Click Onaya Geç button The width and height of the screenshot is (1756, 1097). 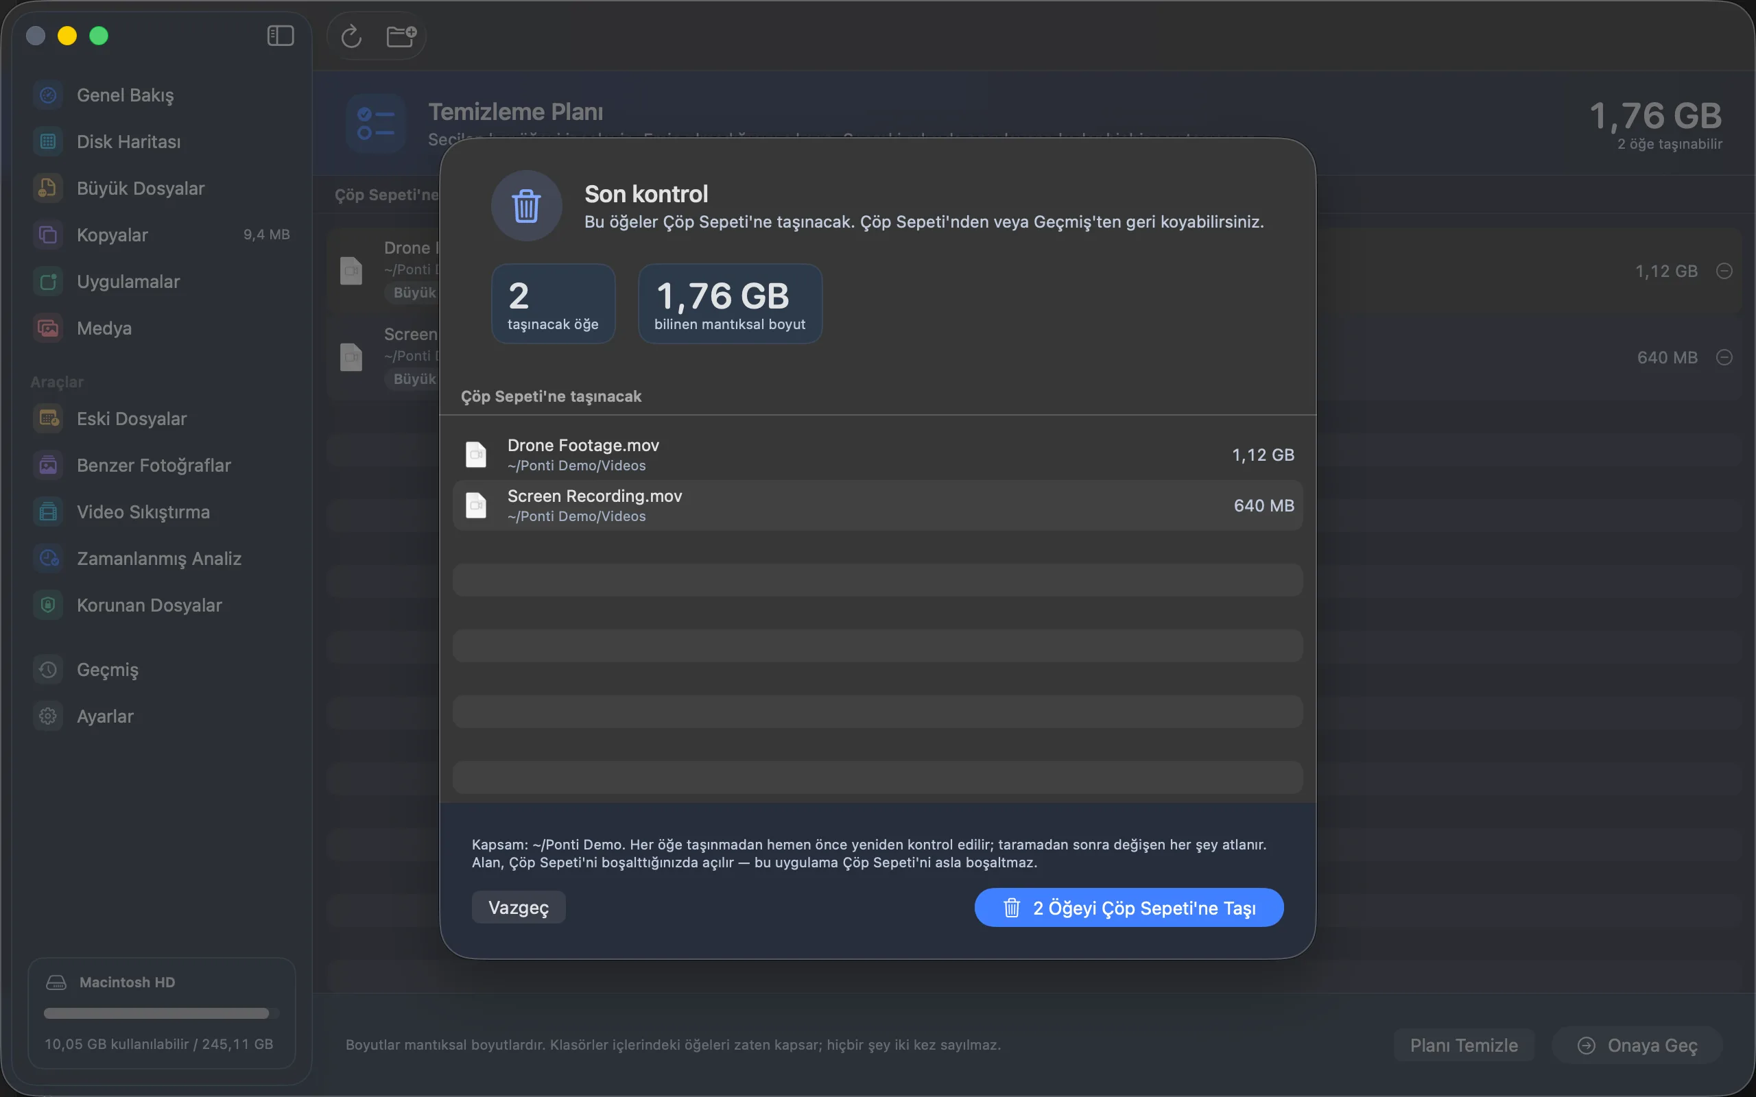click(x=1638, y=1046)
